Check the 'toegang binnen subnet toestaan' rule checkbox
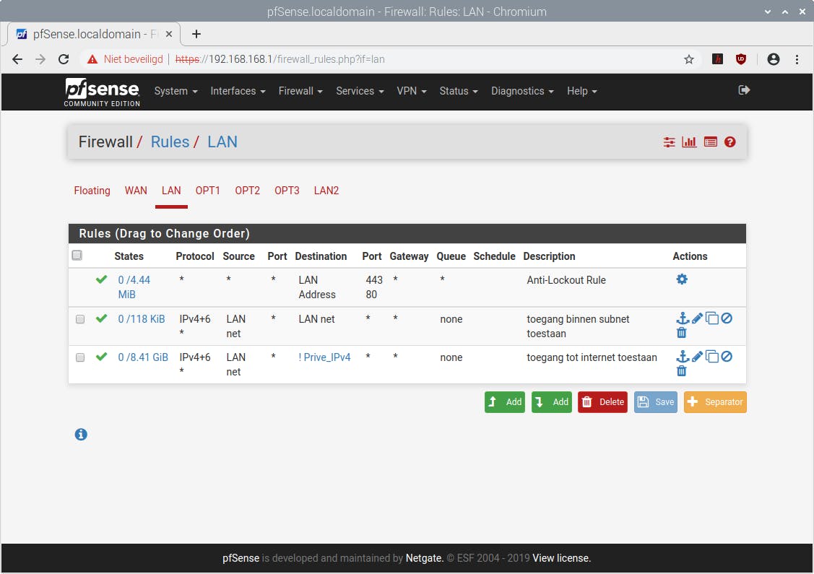This screenshot has width=814, height=574. pyautogui.click(x=80, y=319)
